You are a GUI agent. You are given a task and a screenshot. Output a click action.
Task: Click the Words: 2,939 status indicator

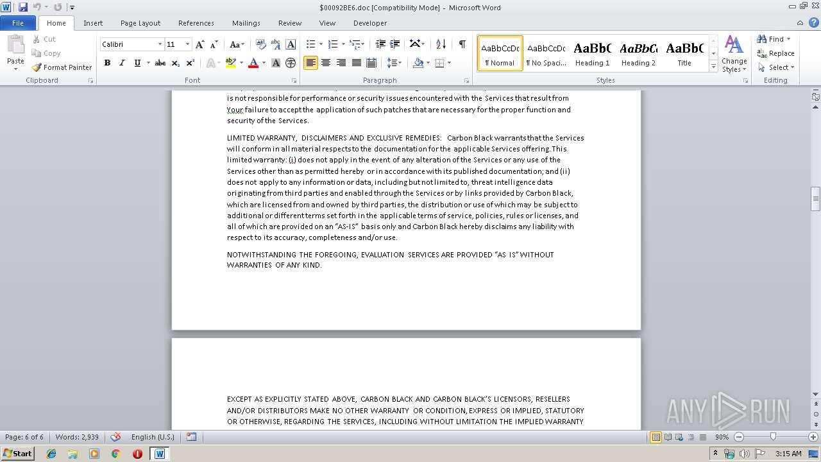click(x=77, y=437)
